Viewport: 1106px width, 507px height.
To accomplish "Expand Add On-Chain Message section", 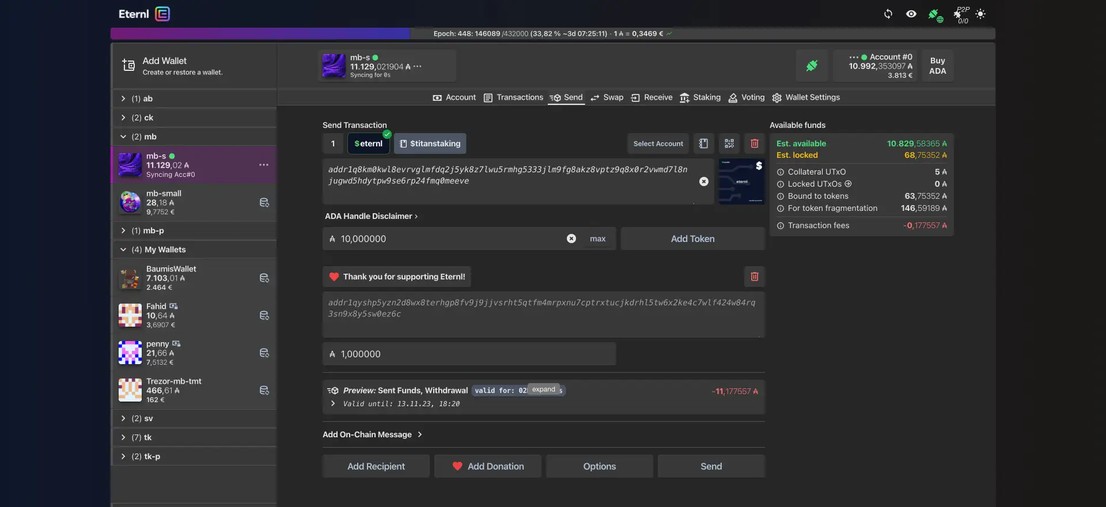I will pos(372,434).
